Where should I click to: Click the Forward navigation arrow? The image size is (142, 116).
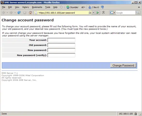[x=11, y=13]
